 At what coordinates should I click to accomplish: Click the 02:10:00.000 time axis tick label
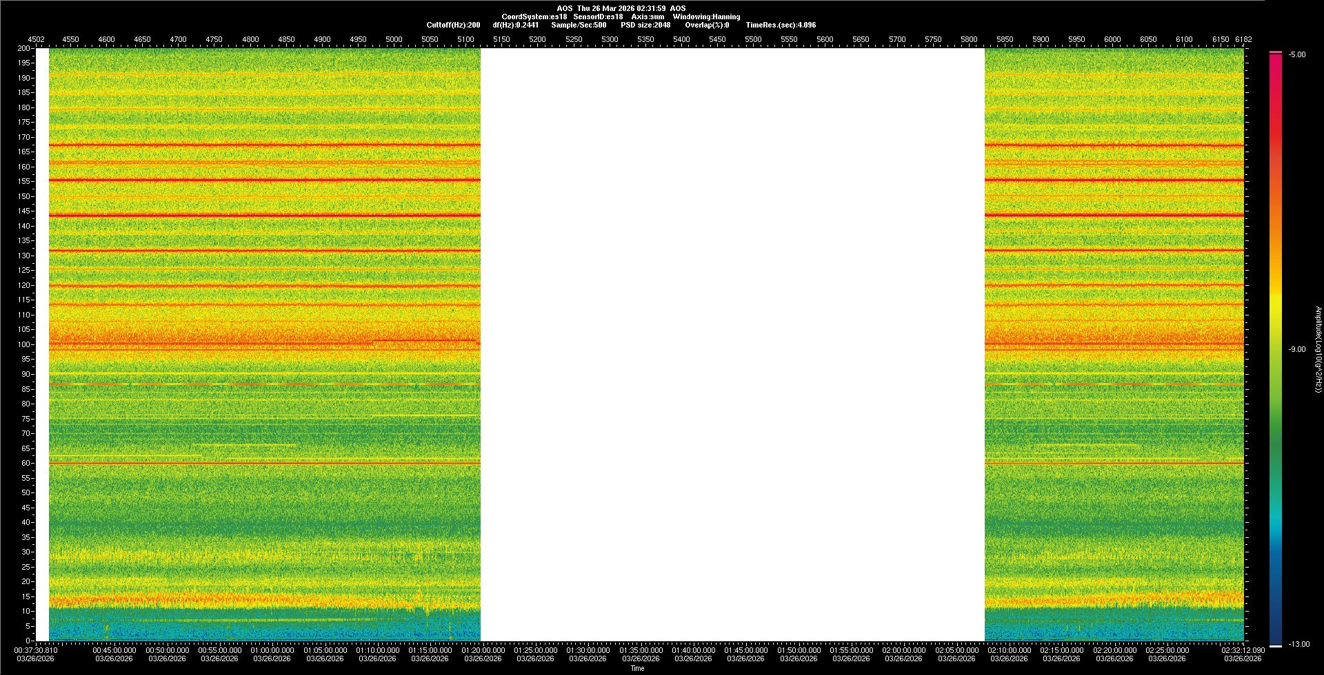(x=1009, y=650)
